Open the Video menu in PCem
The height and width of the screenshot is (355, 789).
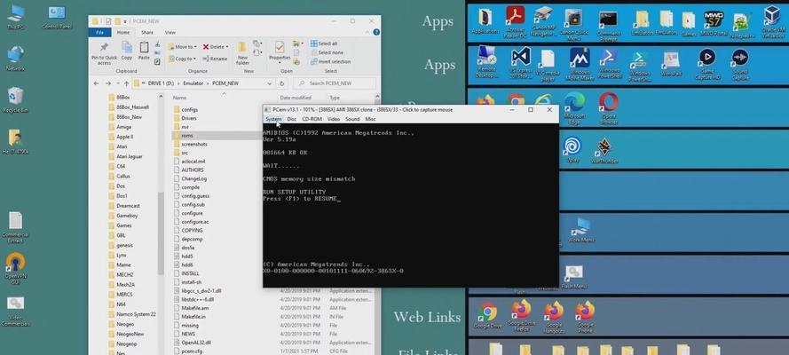pyautogui.click(x=333, y=119)
